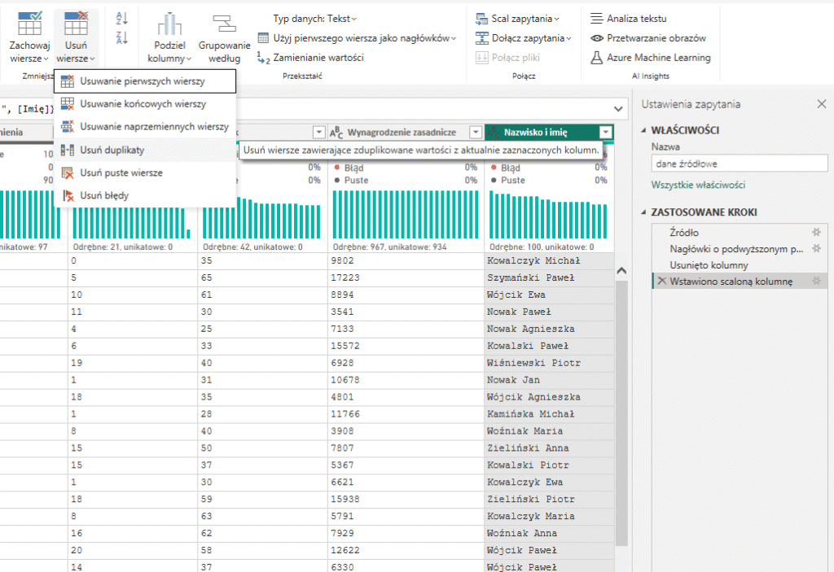Click the Zachowaj wiersze icon
The width and height of the screenshot is (834, 572).
pos(30,24)
